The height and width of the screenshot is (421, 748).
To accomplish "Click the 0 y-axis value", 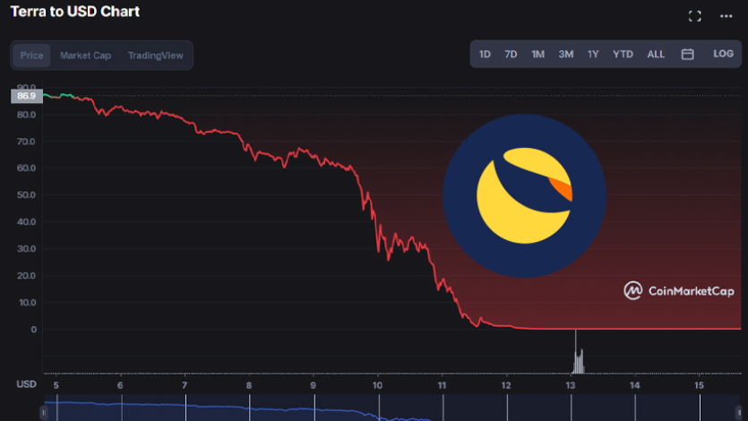I will 33,330.
